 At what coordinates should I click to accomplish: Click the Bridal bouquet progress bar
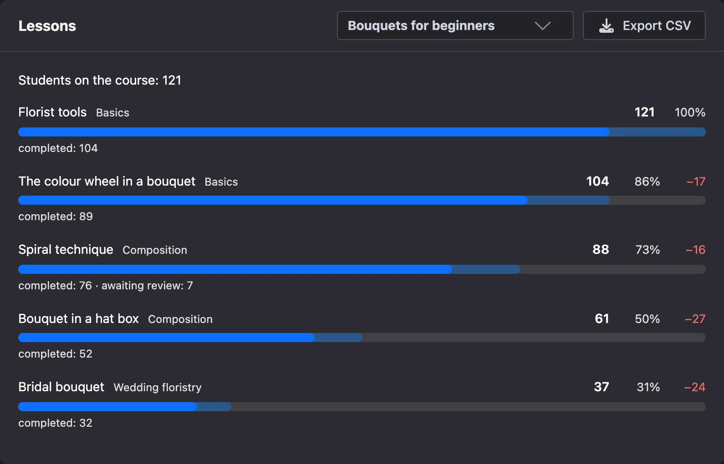point(362,407)
